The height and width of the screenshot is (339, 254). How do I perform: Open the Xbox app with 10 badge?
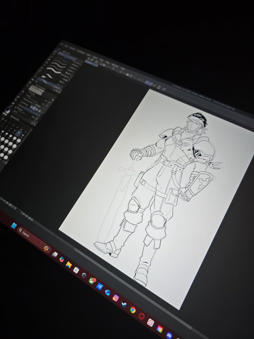[x=92, y=281]
